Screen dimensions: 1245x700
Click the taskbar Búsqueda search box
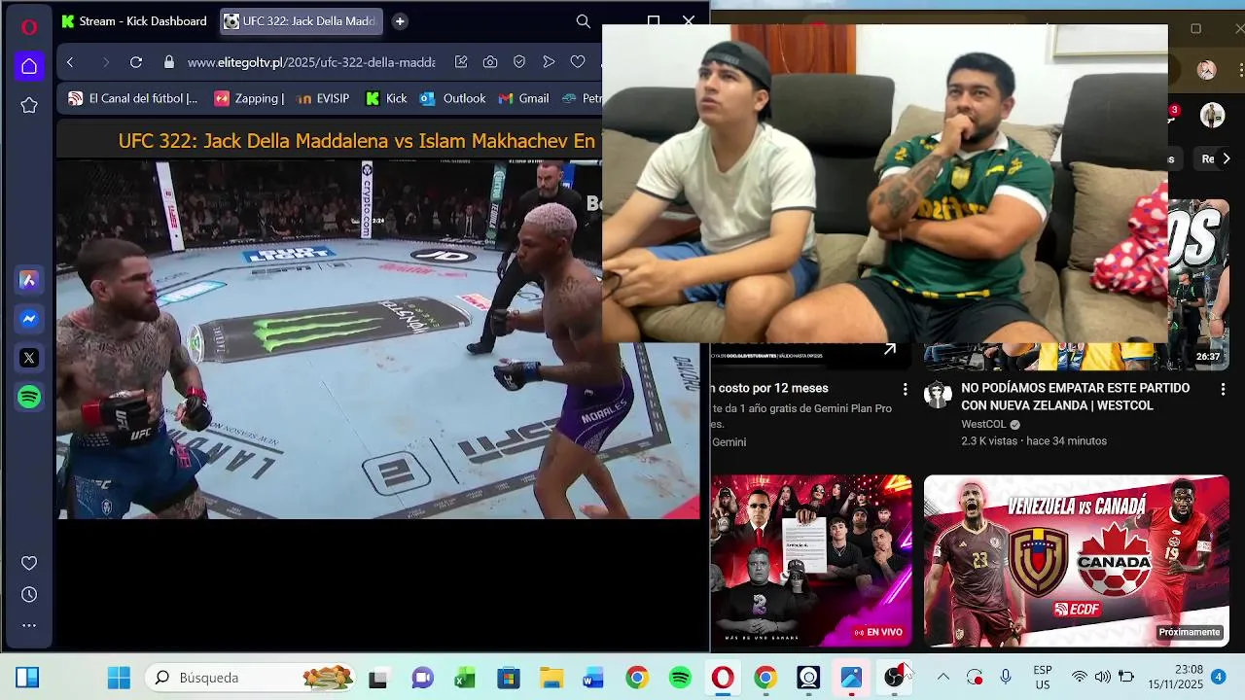click(x=251, y=678)
